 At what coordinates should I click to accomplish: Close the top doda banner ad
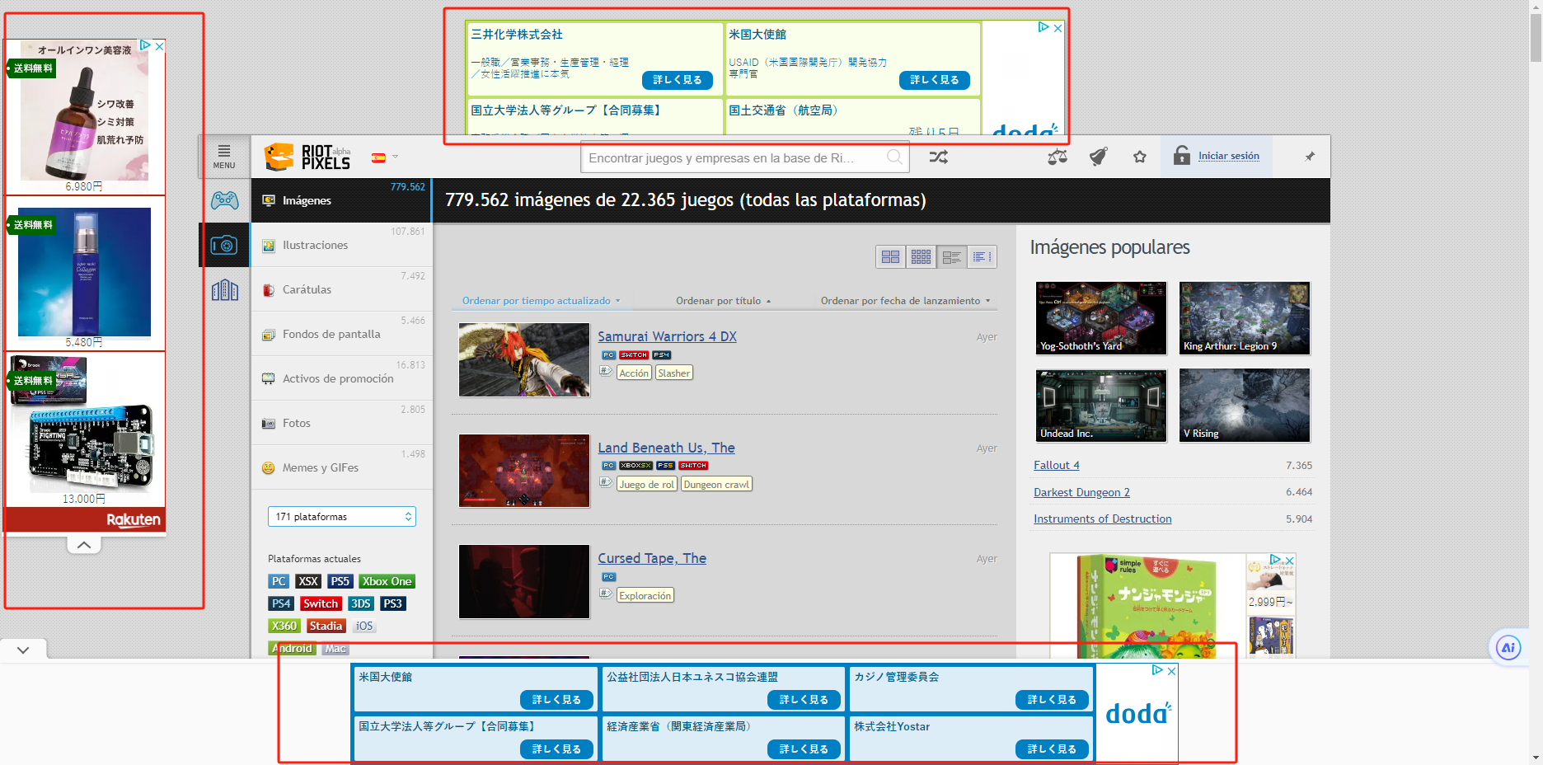(1058, 28)
